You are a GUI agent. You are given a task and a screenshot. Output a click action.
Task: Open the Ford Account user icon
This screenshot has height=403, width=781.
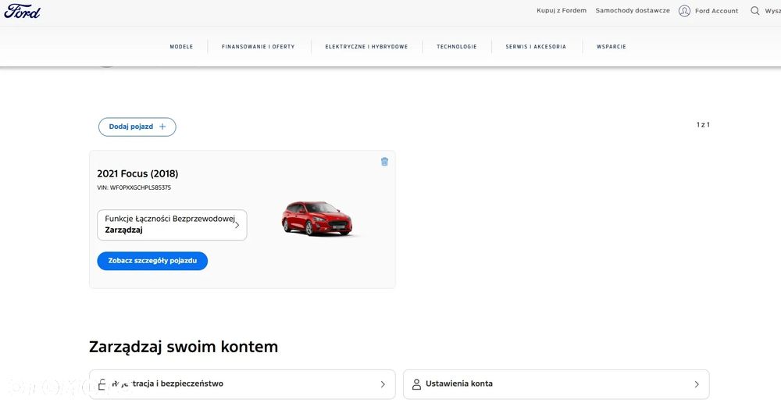click(684, 11)
